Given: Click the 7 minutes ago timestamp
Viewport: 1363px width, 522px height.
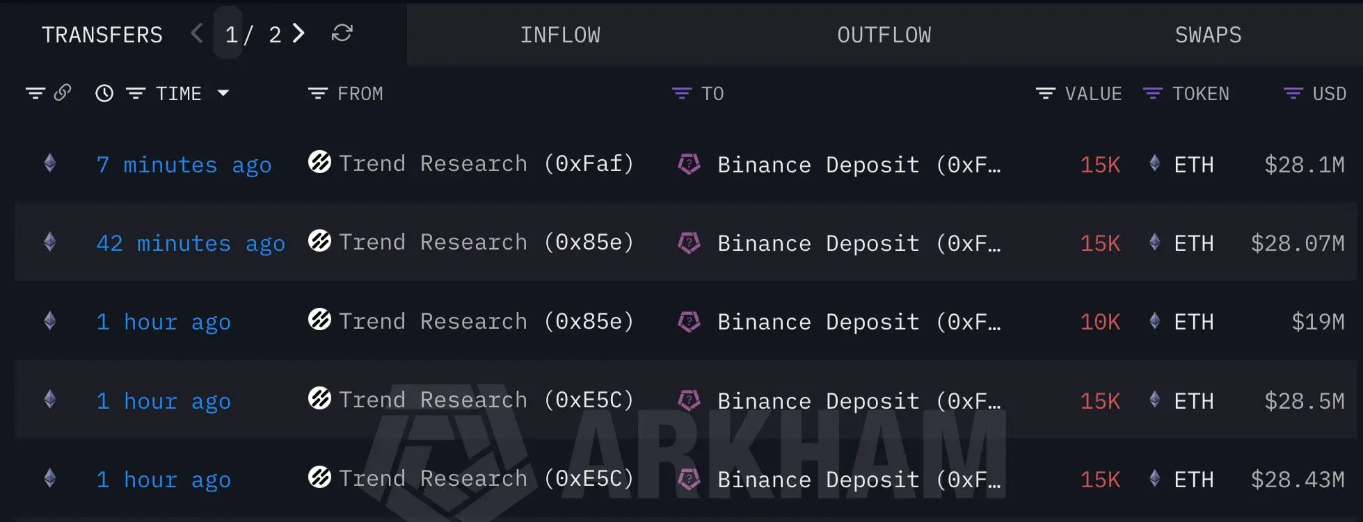Looking at the screenshot, I should click(x=184, y=165).
